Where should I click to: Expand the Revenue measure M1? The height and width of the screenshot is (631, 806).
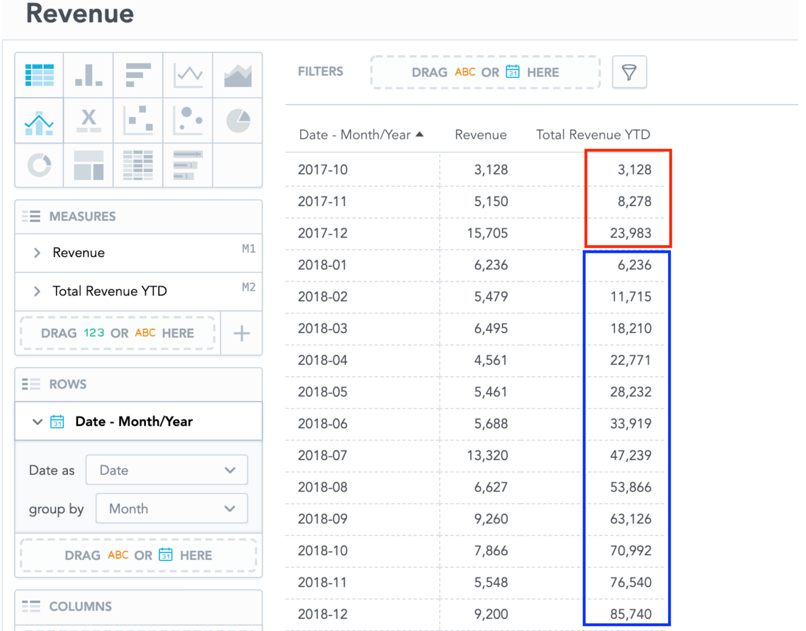(37, 253)
